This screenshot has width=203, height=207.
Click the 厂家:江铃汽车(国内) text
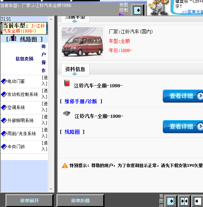click(131, 32)
